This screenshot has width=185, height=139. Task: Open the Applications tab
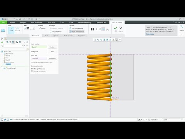click(x=101, y=22)
